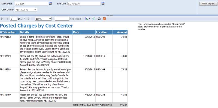Click the date 7/20/2016
The width and height of the screenshot is (218, 108).
(x=90, y=95)
